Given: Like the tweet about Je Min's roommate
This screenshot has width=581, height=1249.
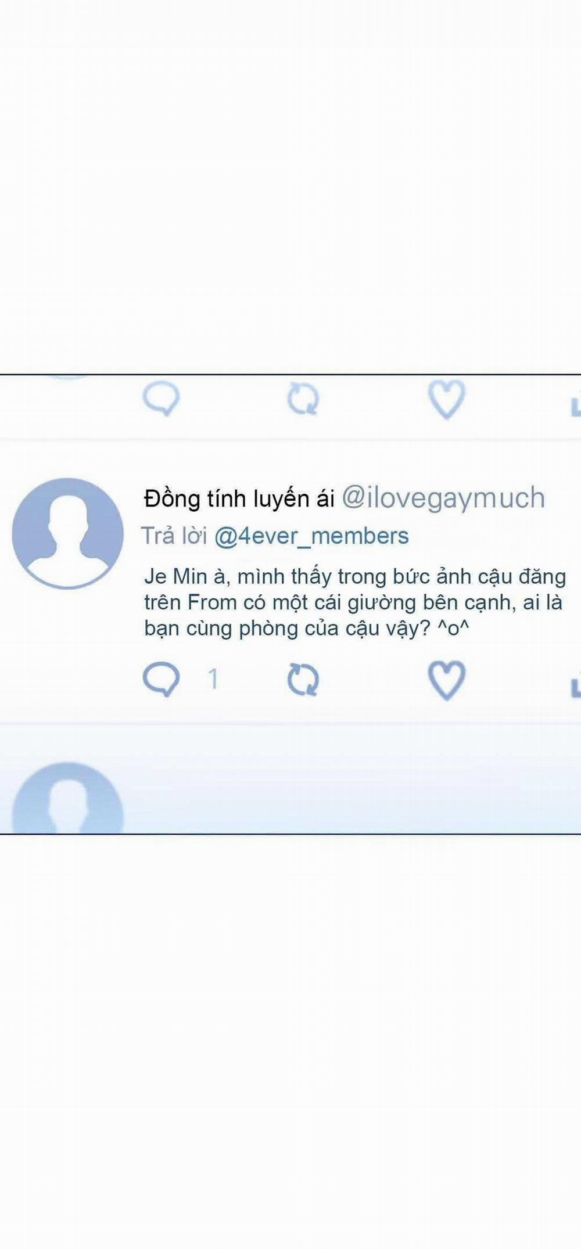Looking at the screenshot, I should point(446,680).
